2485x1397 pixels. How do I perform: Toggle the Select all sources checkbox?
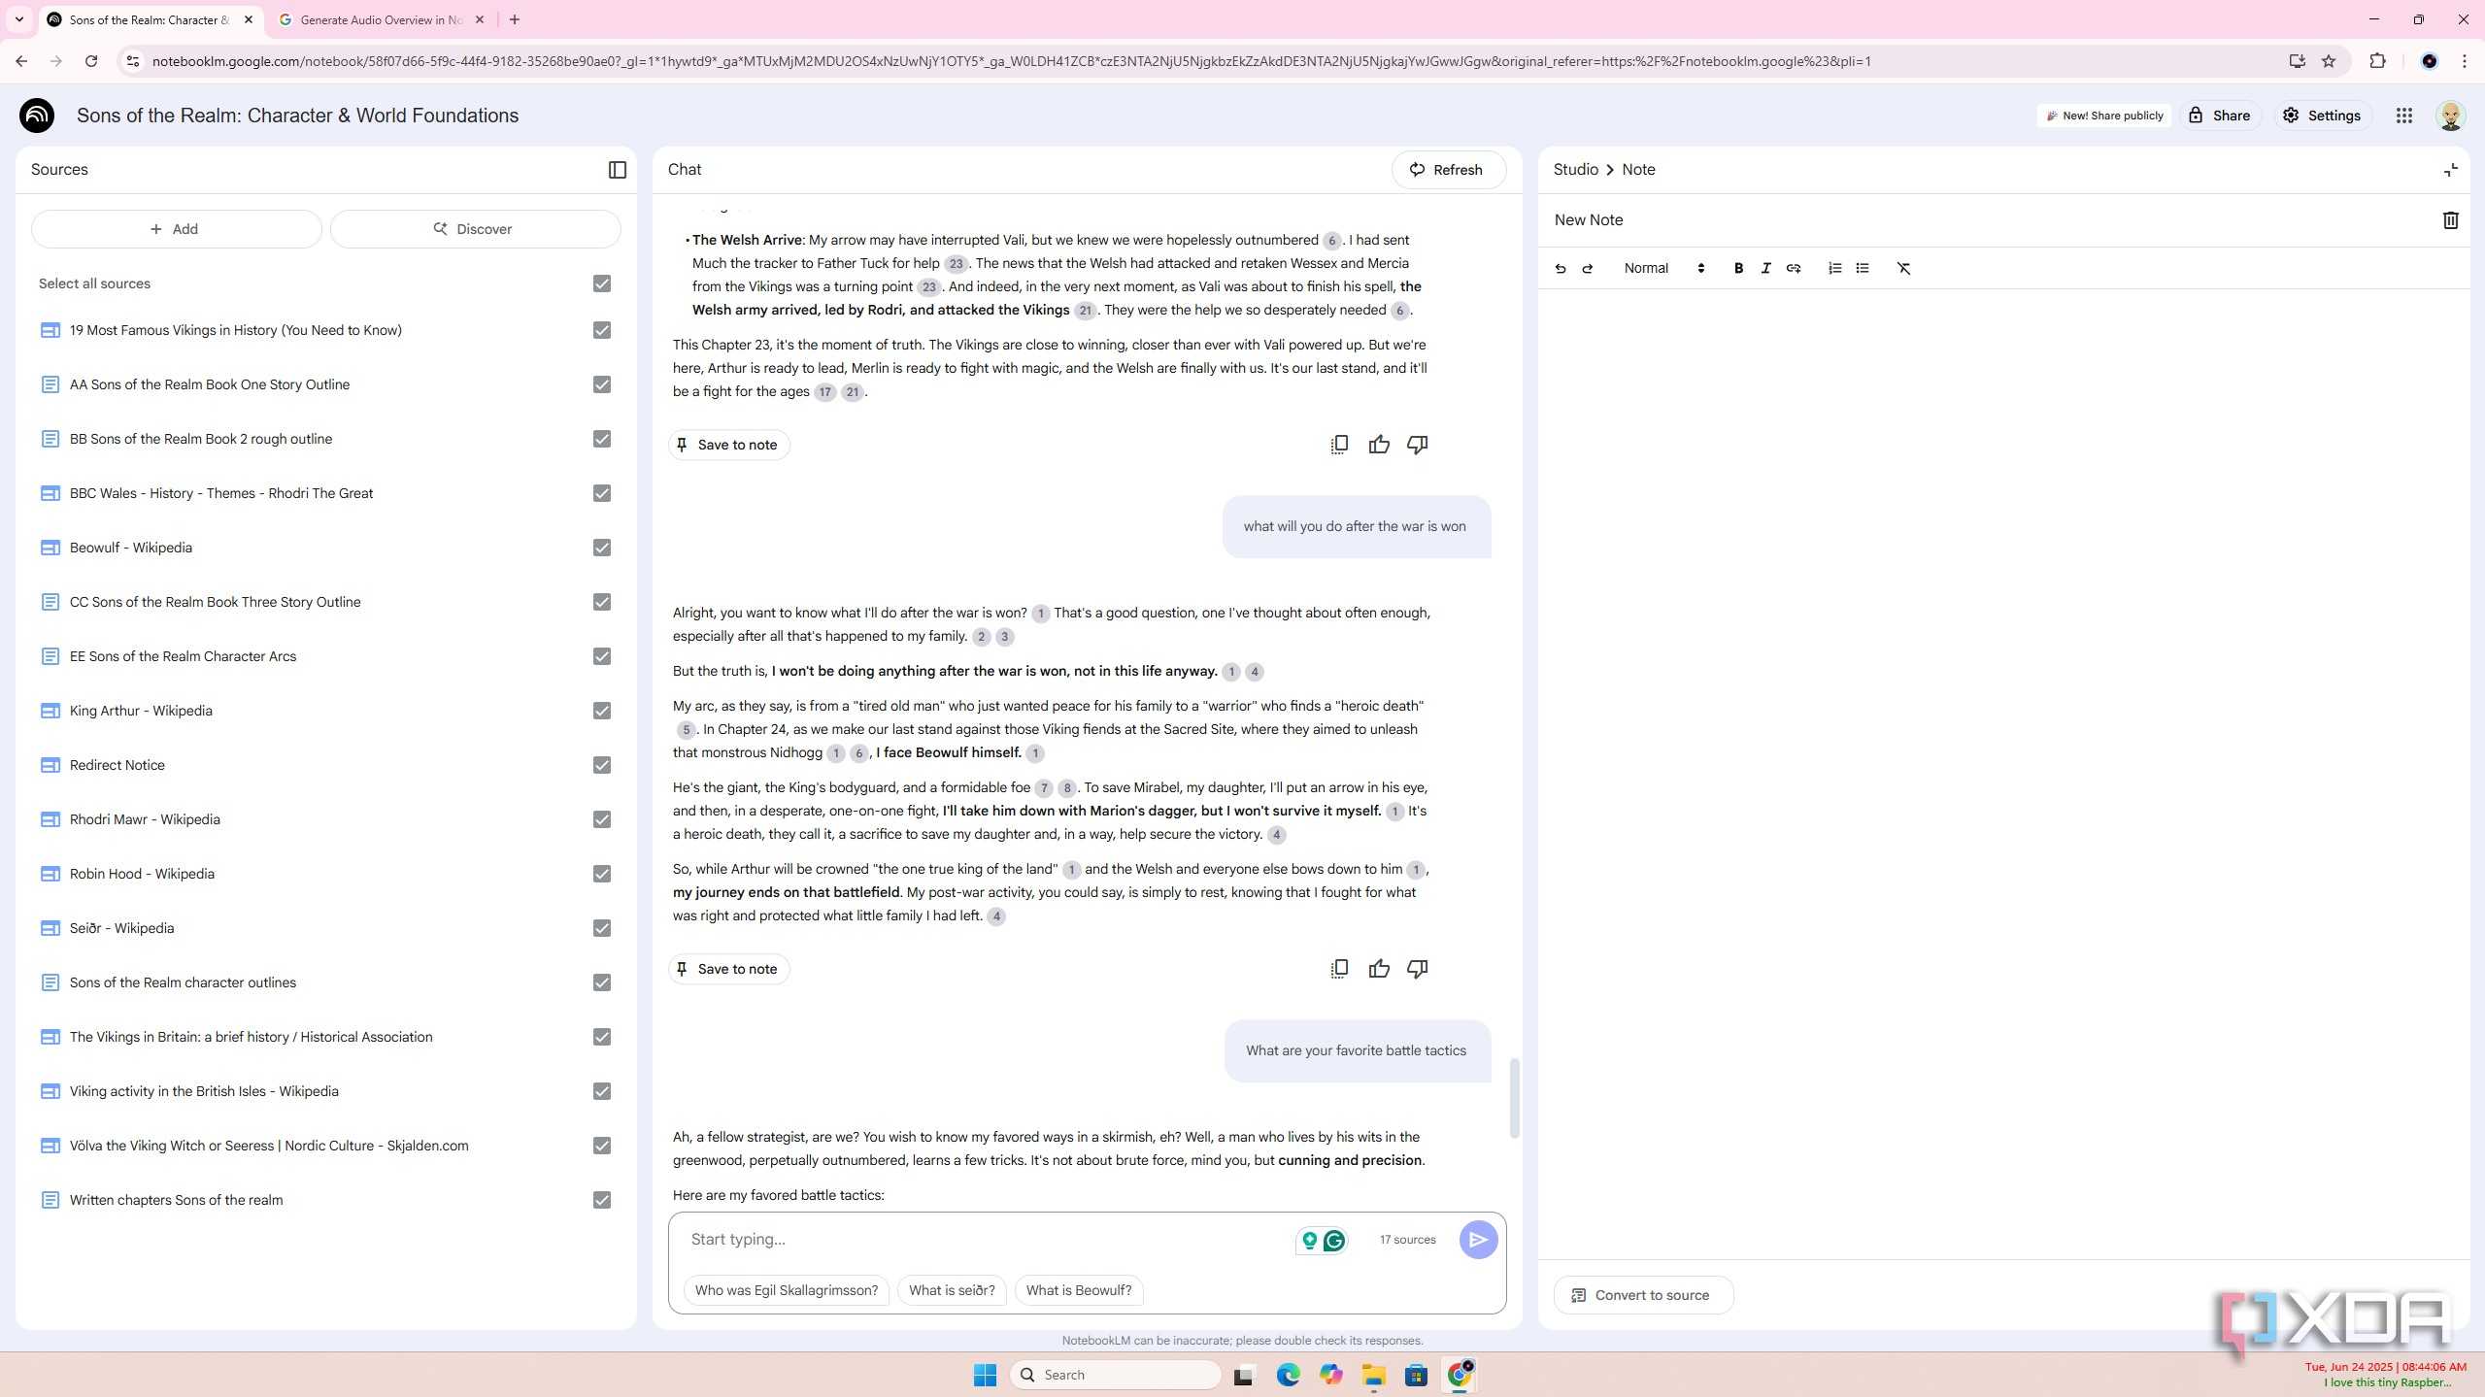(601, 283)
